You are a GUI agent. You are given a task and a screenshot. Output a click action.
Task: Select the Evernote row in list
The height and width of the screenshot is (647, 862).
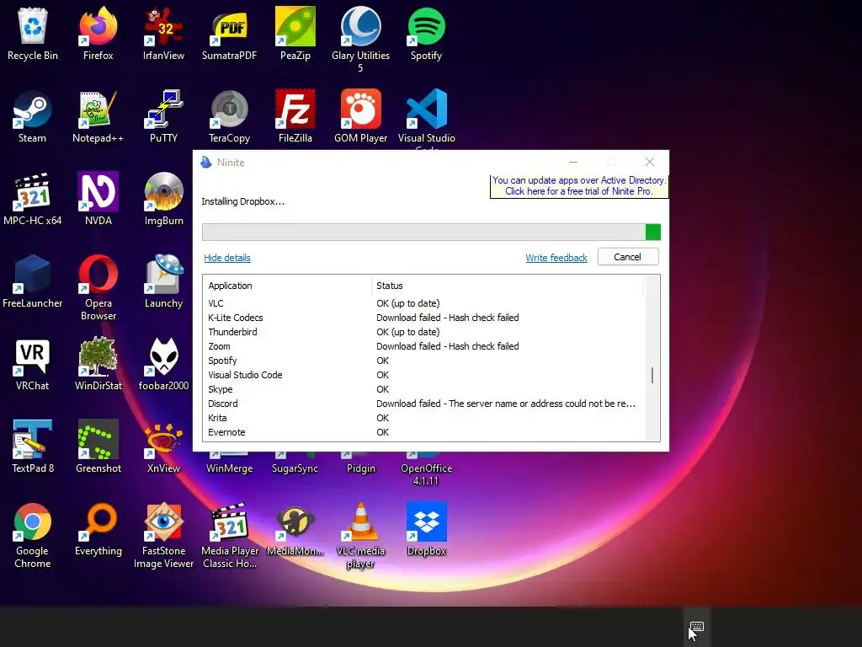point(423,432)
